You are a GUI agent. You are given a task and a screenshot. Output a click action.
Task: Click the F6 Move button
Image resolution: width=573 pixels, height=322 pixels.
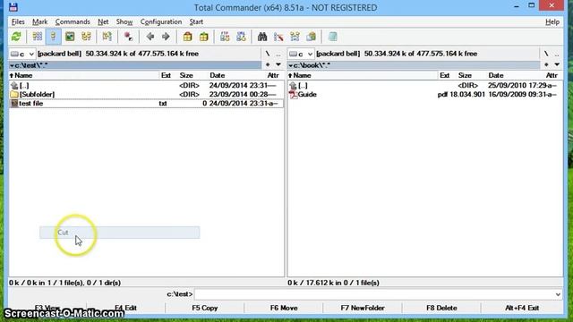click(284, 308)
